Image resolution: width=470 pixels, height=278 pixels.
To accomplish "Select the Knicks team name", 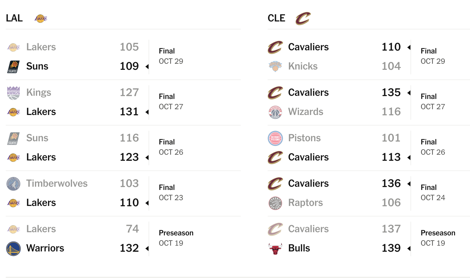I will (303, 66).
